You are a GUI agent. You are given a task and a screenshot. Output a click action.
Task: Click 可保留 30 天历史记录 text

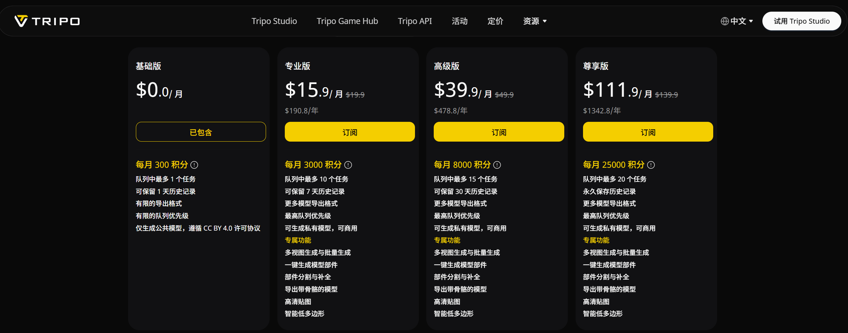(466, 191)
